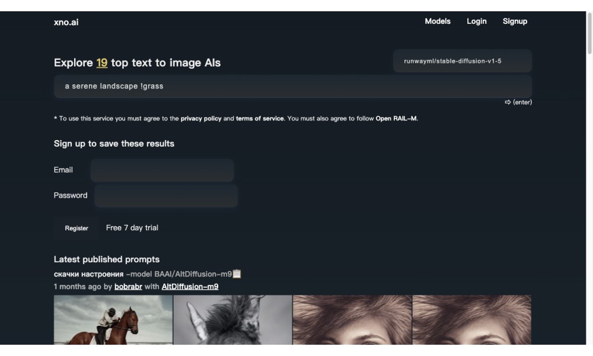Open the Models nav item
593x356 pixels.
click(x=438, y=21)
